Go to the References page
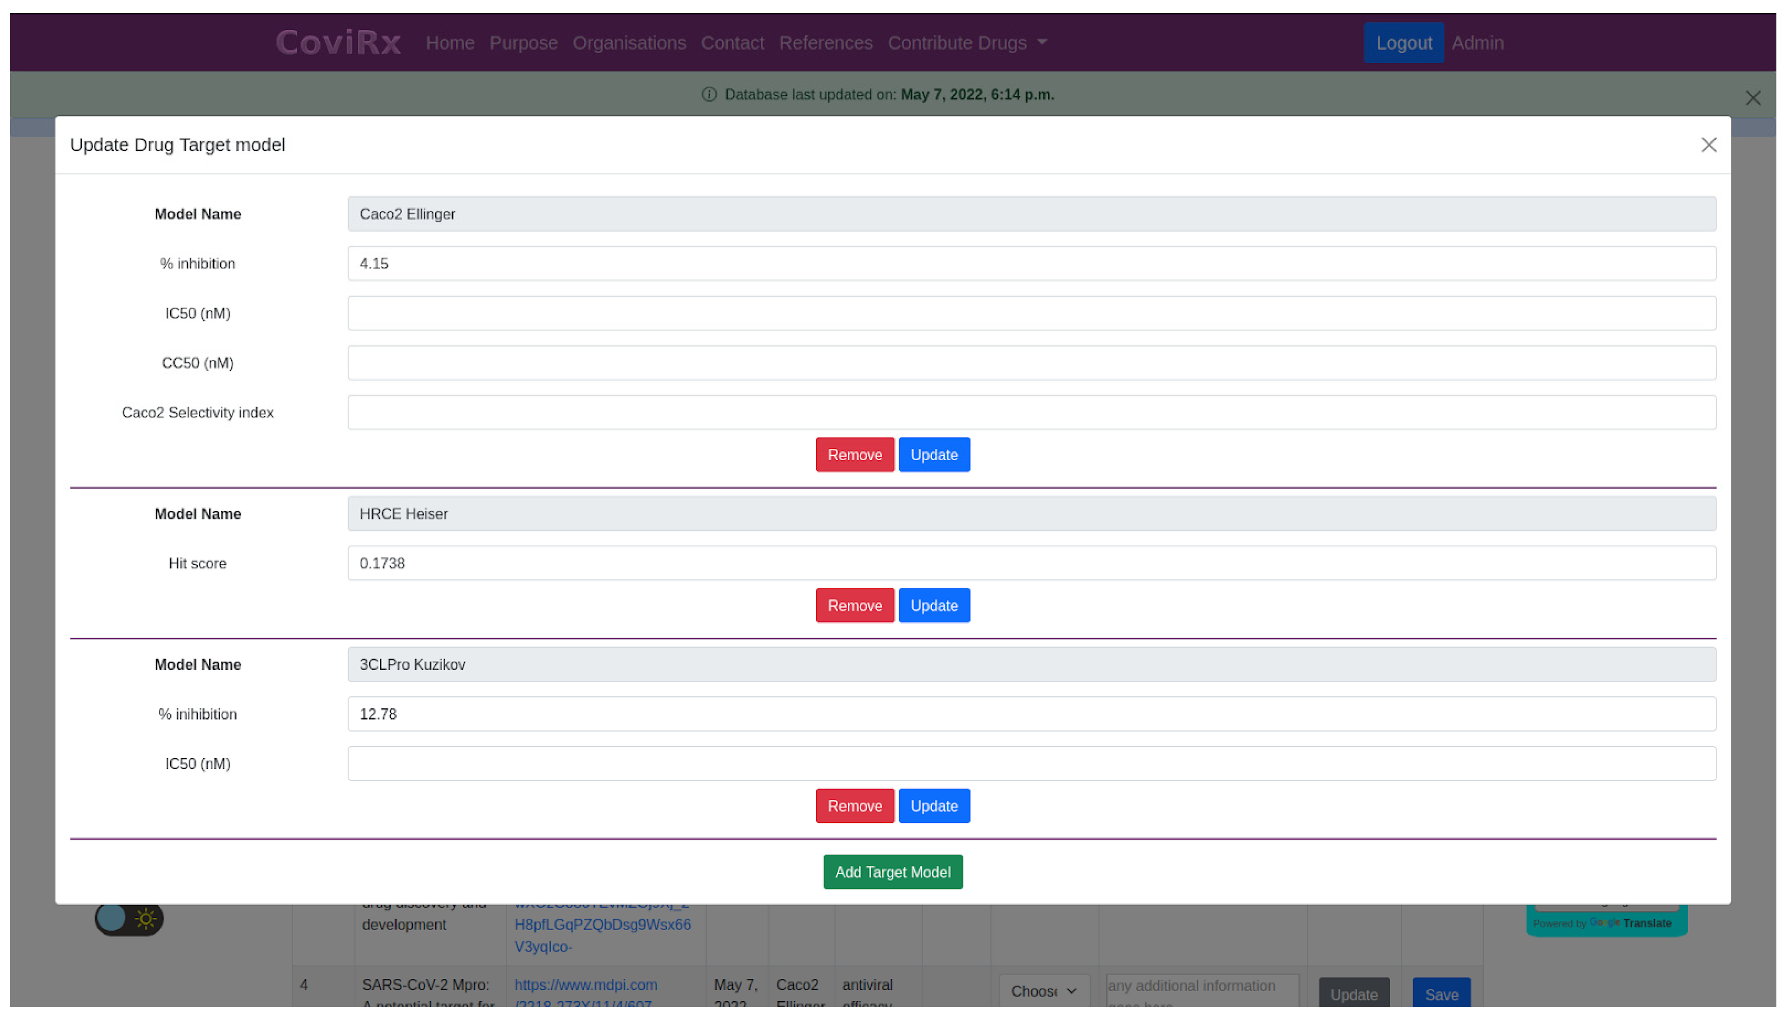 tap(825, 43)
